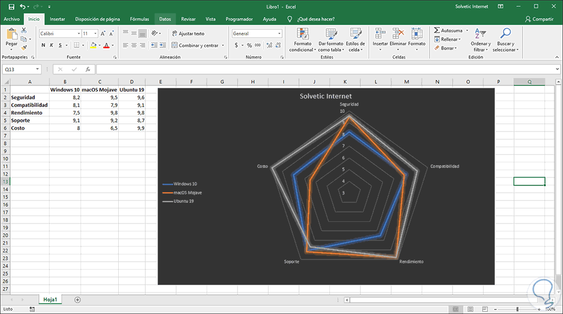The width and height of the screenshot is (563, 314).
Task: Switch to the Insertar tab
Action: 57,19
